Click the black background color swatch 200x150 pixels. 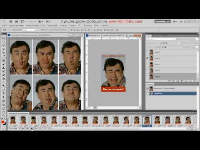coord(5,124)
